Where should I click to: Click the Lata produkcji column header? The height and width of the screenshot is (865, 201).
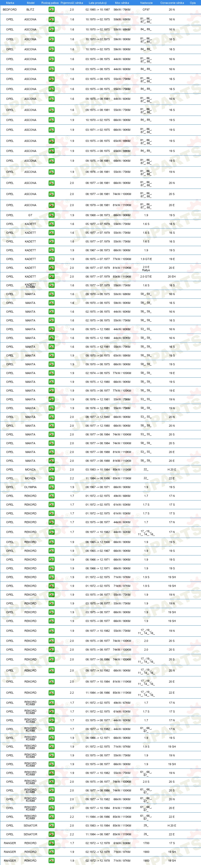point(98,3)
